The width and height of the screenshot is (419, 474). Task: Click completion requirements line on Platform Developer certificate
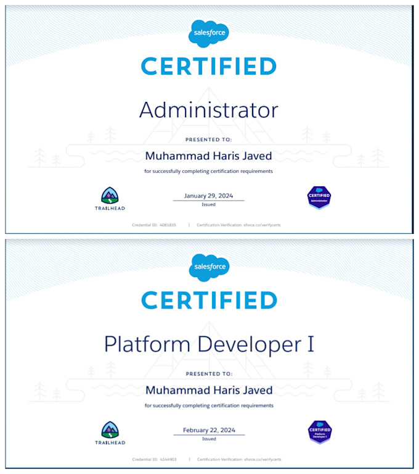tap(209, 405)
